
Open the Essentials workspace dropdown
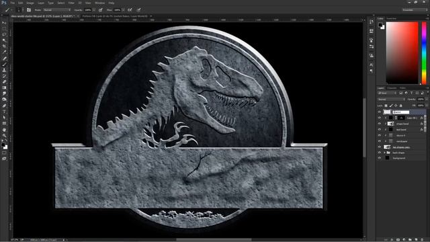point(415,10)
